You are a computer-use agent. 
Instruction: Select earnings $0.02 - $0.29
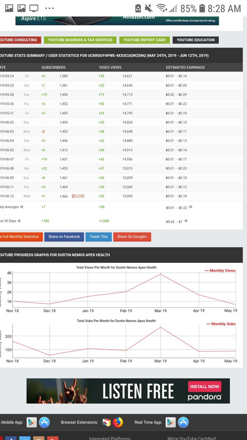tap(176, 95)
